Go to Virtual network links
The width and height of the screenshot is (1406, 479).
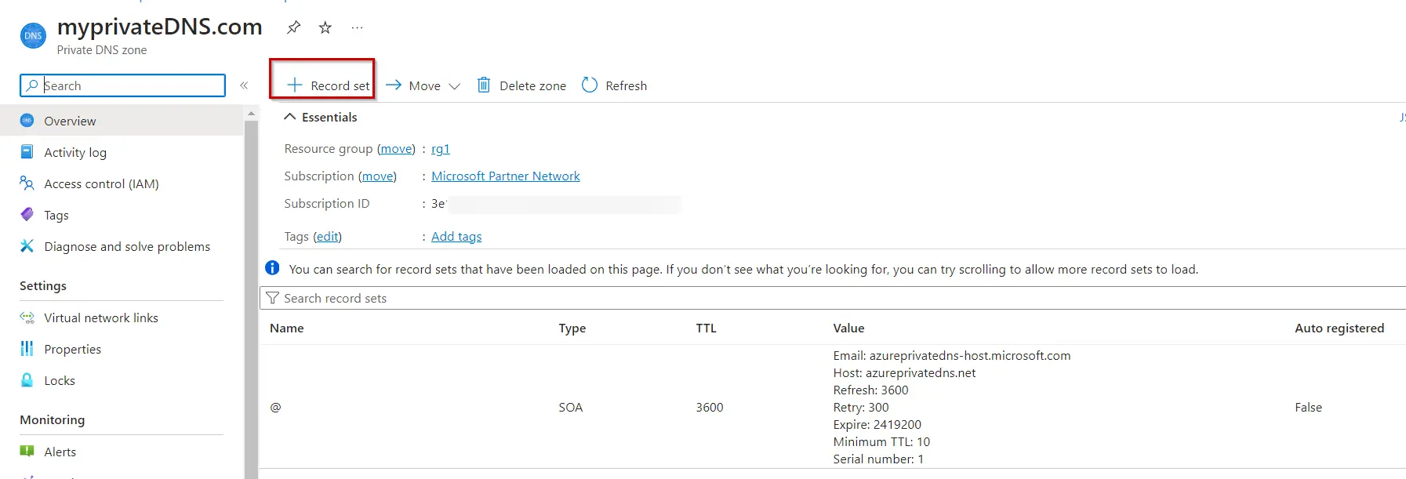pos(101,318)
